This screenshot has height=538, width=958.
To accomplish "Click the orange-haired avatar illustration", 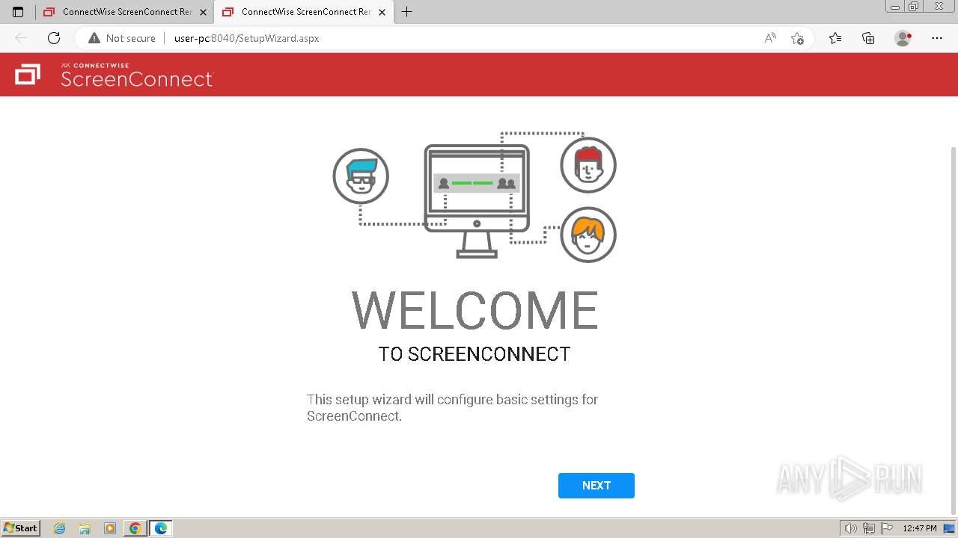I will (588, 235).
